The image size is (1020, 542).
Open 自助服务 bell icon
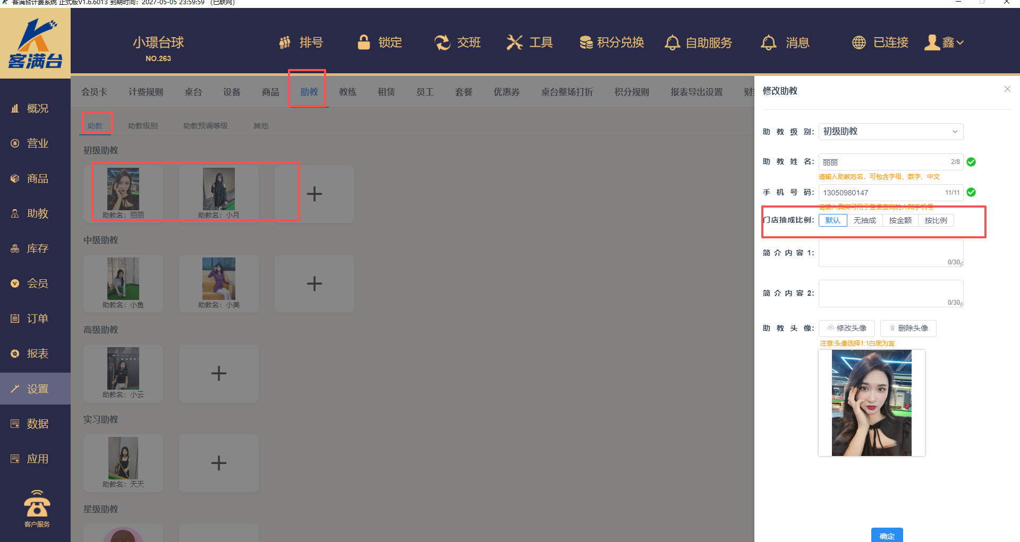(672, 42)
